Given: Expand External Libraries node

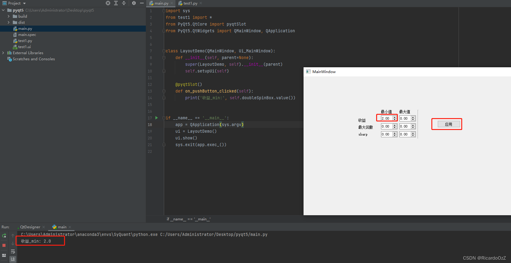Looking at the screenshot, I should coord(3,53).
